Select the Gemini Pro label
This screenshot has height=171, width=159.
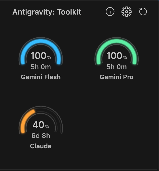point(116,77)
